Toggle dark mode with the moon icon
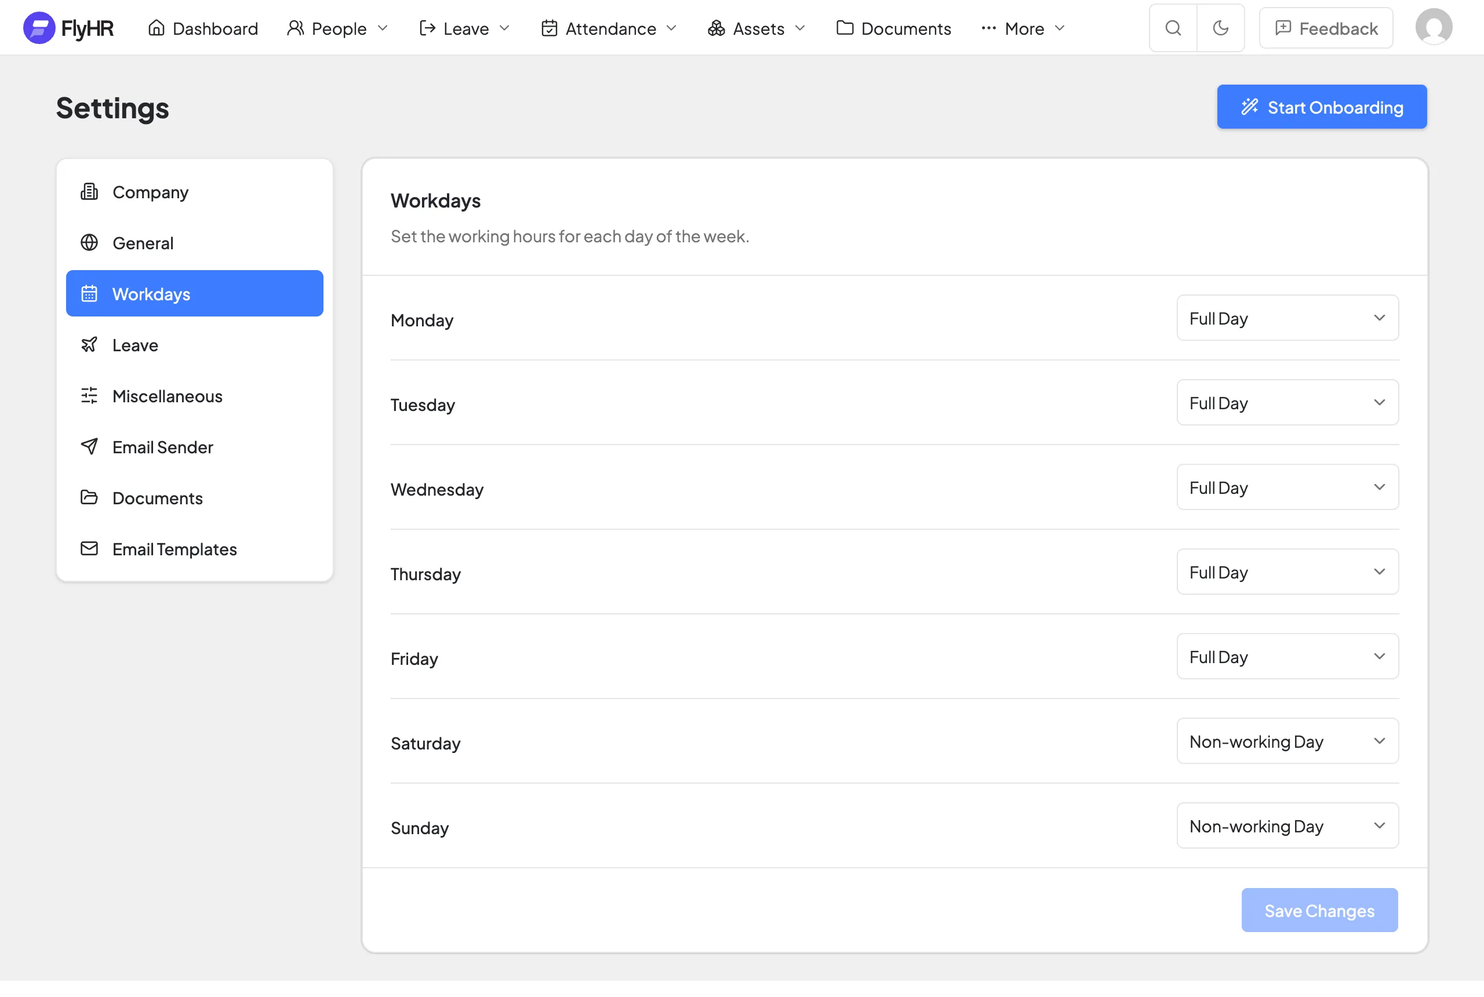 click(x=1220, y=28)
